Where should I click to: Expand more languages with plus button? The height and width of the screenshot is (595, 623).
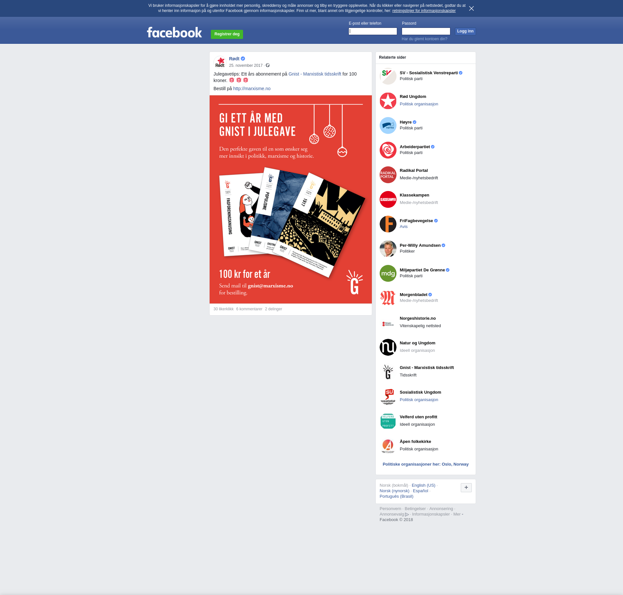coord(466,487)
